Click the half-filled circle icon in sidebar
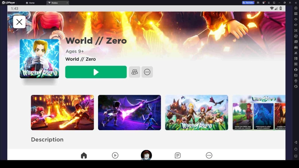Screen dimensions: 299x168 (296, 70)
